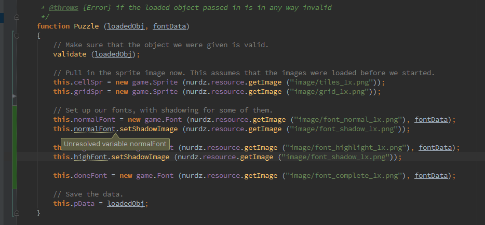Click the underlined highFont variable

(x=91, y=157)
